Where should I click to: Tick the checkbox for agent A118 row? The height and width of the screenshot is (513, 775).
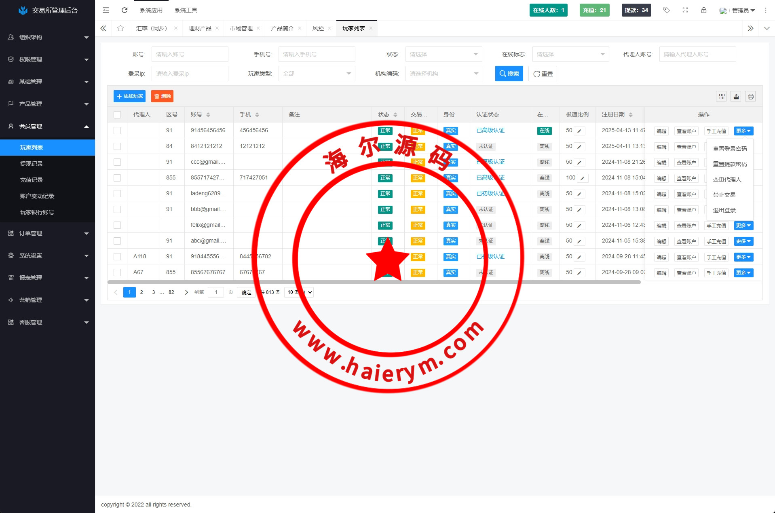pos(117,257)
